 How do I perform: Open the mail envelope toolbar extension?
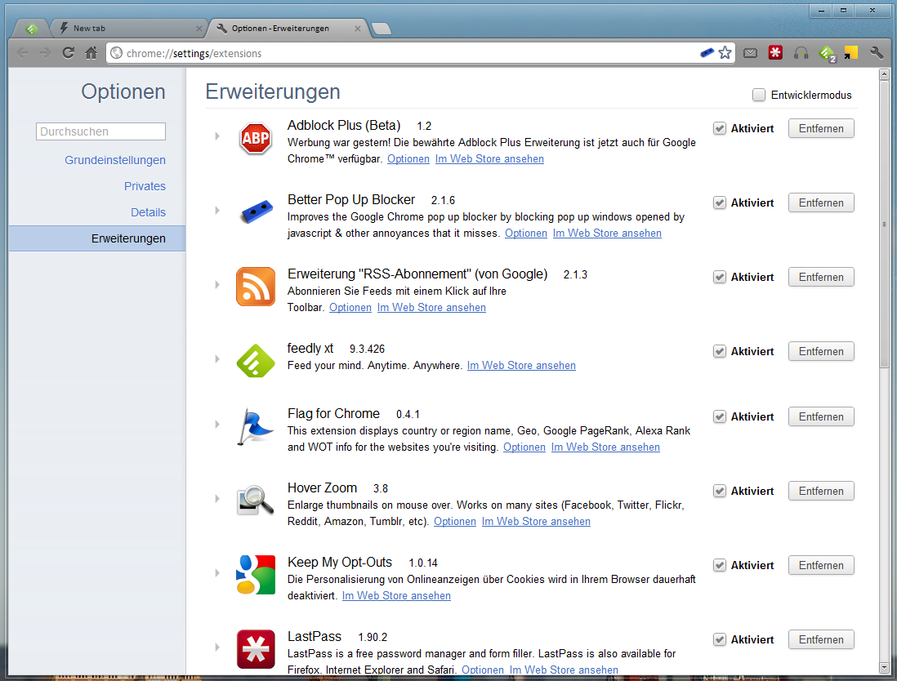pyautogui.click(x=750, y=53)
